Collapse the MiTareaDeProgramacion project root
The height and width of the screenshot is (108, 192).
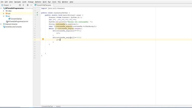click(x=1, y=8)
